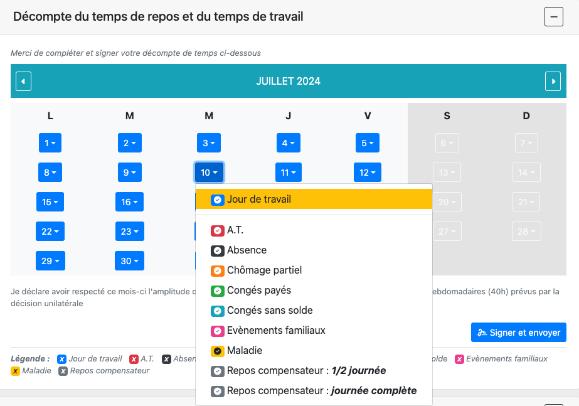The height and width of the screenshot is (406, 579).
Task: Click red A.T. check icon
Action: (x=217, y=230)
